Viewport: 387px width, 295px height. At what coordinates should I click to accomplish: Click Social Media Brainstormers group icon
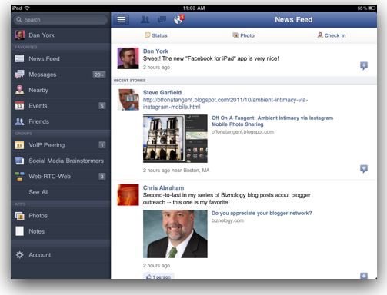pos(19,161)
